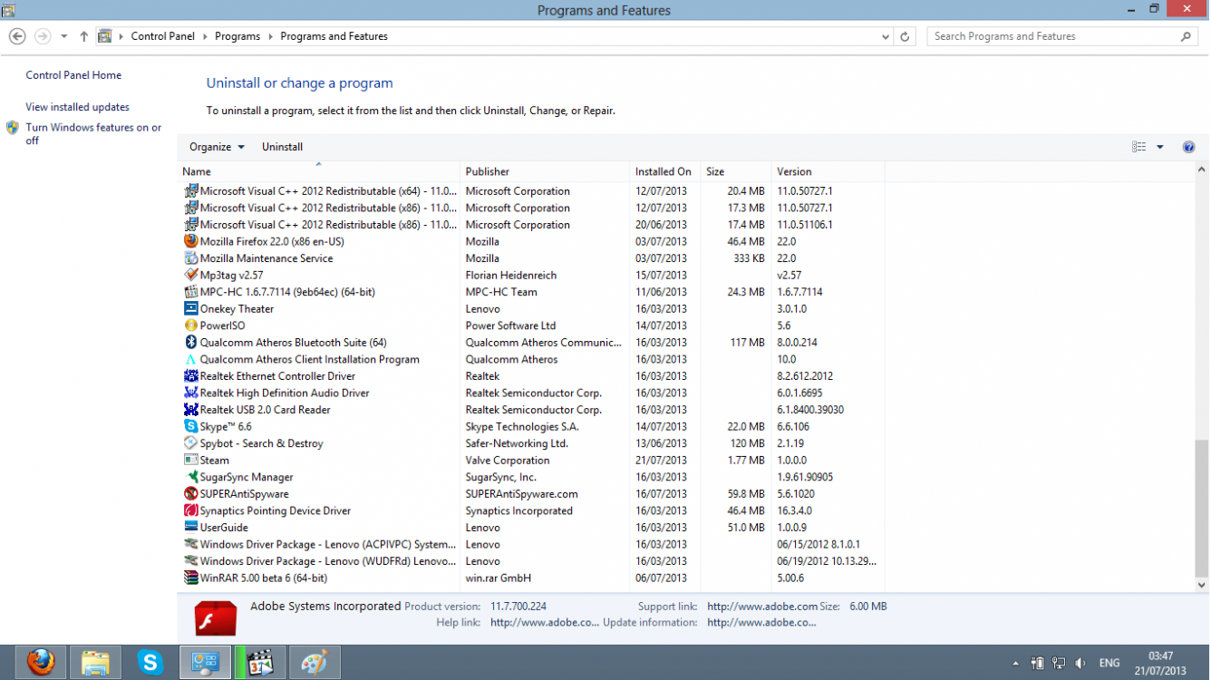The width and height of the screenshot is (1211, 680).
Task: Click the refresh address bar button
Action: pyautogui.click(x=905, y=36)
